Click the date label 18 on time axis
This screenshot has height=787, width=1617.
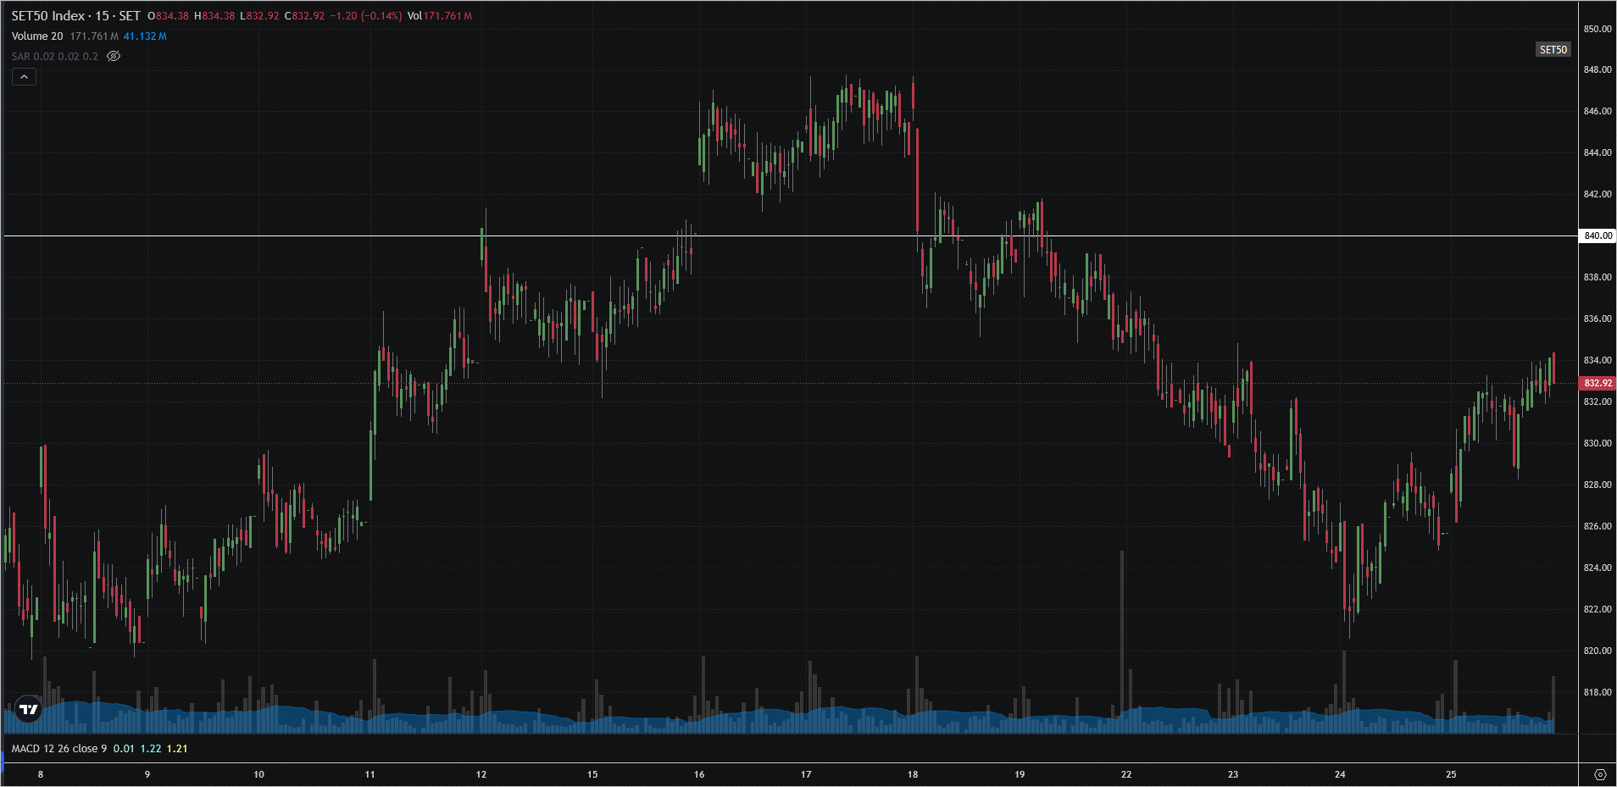pos(913,774)
